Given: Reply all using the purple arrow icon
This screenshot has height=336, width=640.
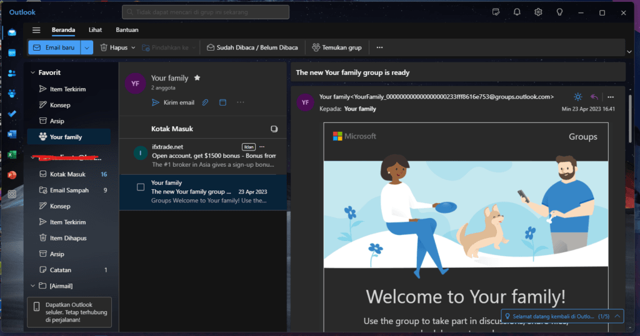Looking at the screenshot, I should 594,97.
